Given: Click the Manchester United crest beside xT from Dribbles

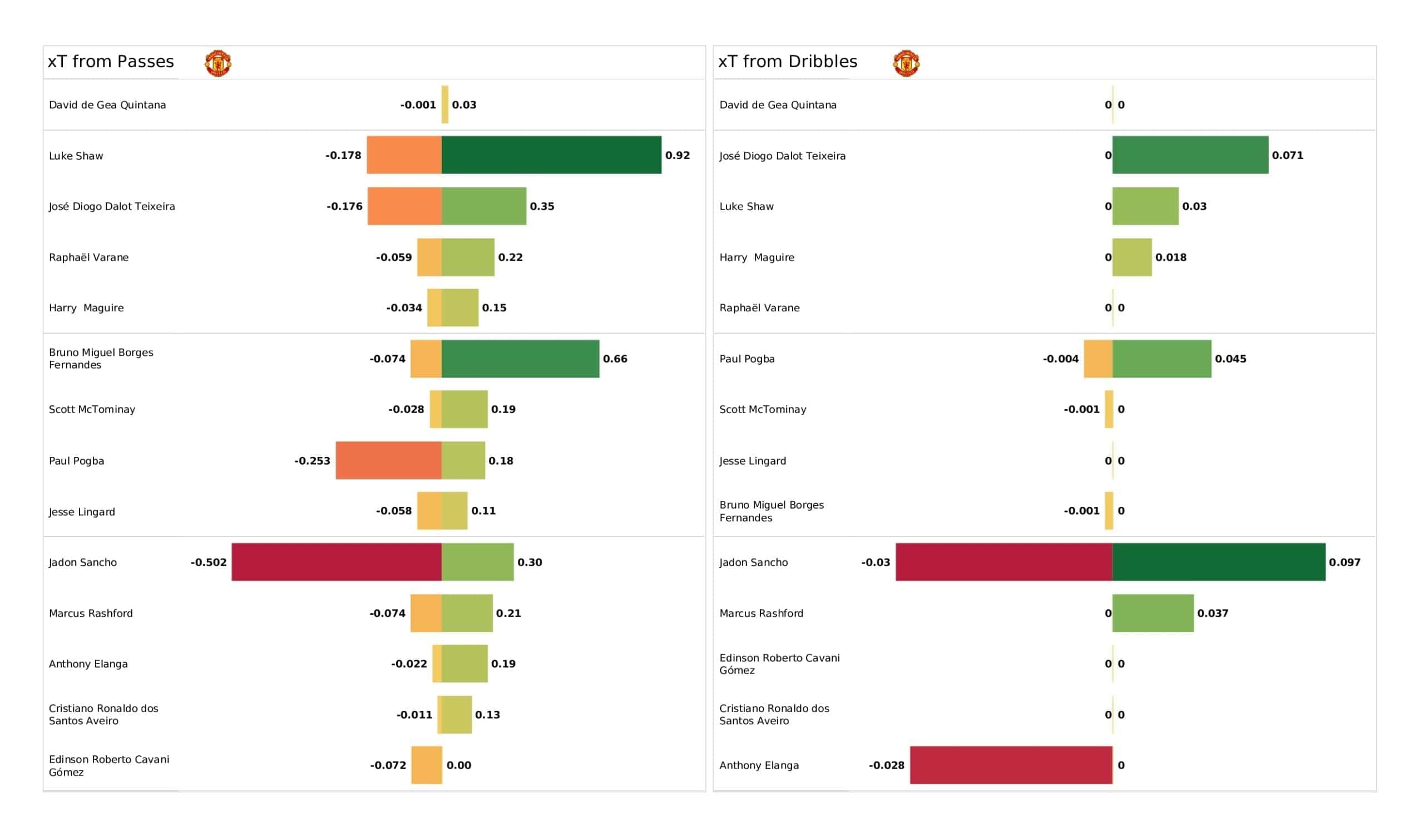Looking at the screenshot, I should click(906, 63).
